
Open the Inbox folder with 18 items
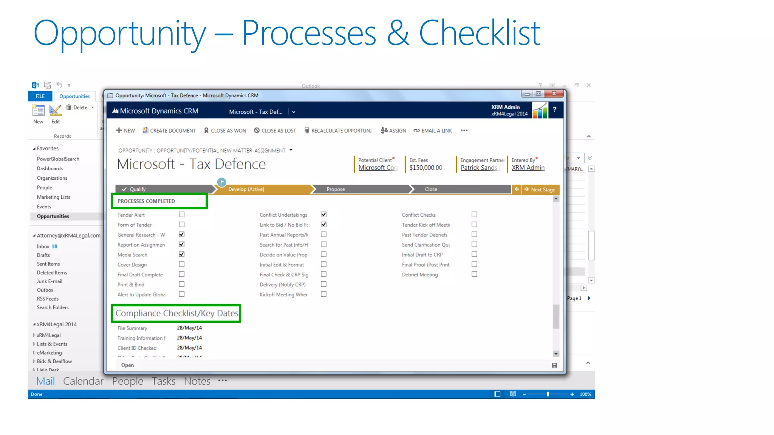47,246
